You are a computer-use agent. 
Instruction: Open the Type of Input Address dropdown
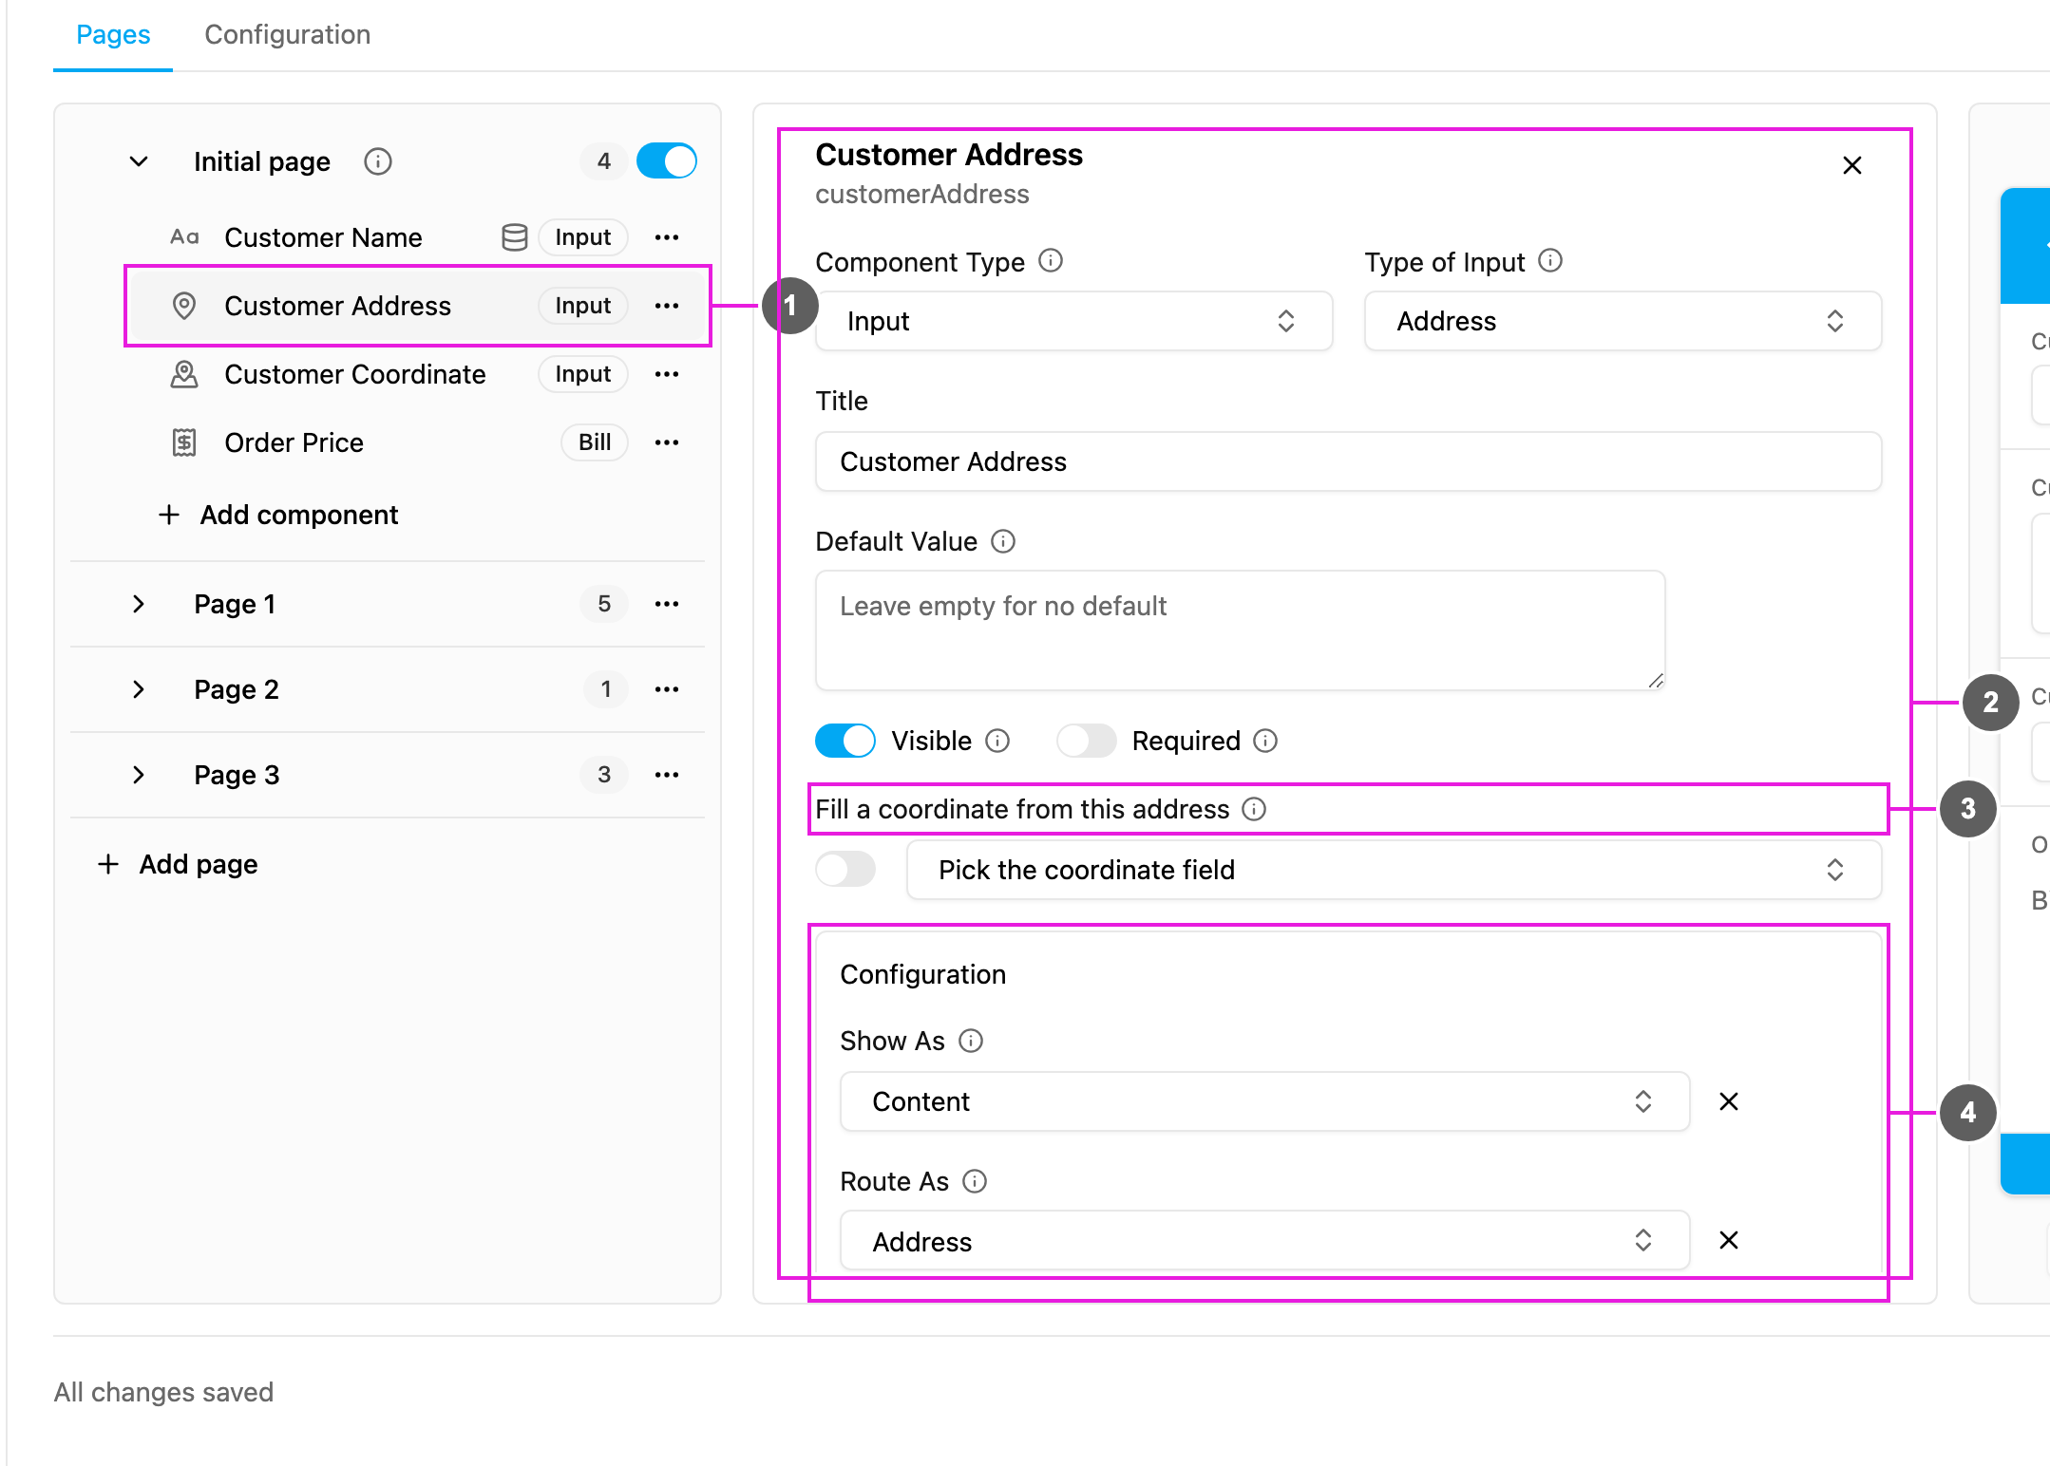pyautogui.click(x=1623, y=321)
